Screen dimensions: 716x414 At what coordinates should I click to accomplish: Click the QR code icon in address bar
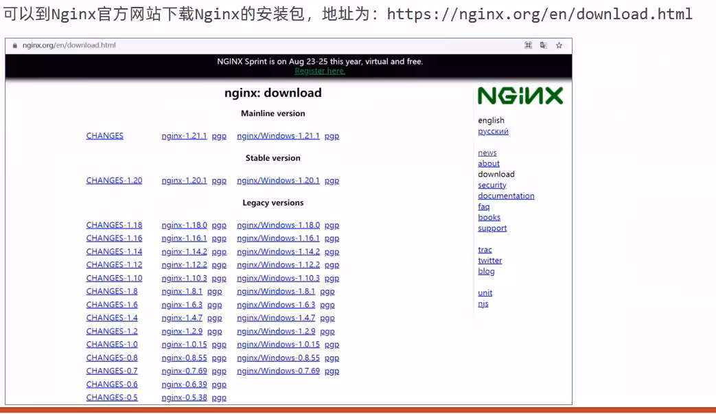point(529,45)
